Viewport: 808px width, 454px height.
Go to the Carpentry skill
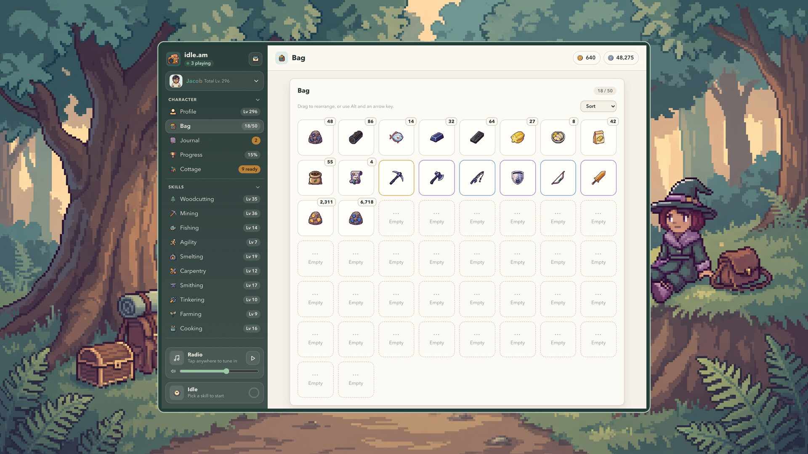(214, 271)
